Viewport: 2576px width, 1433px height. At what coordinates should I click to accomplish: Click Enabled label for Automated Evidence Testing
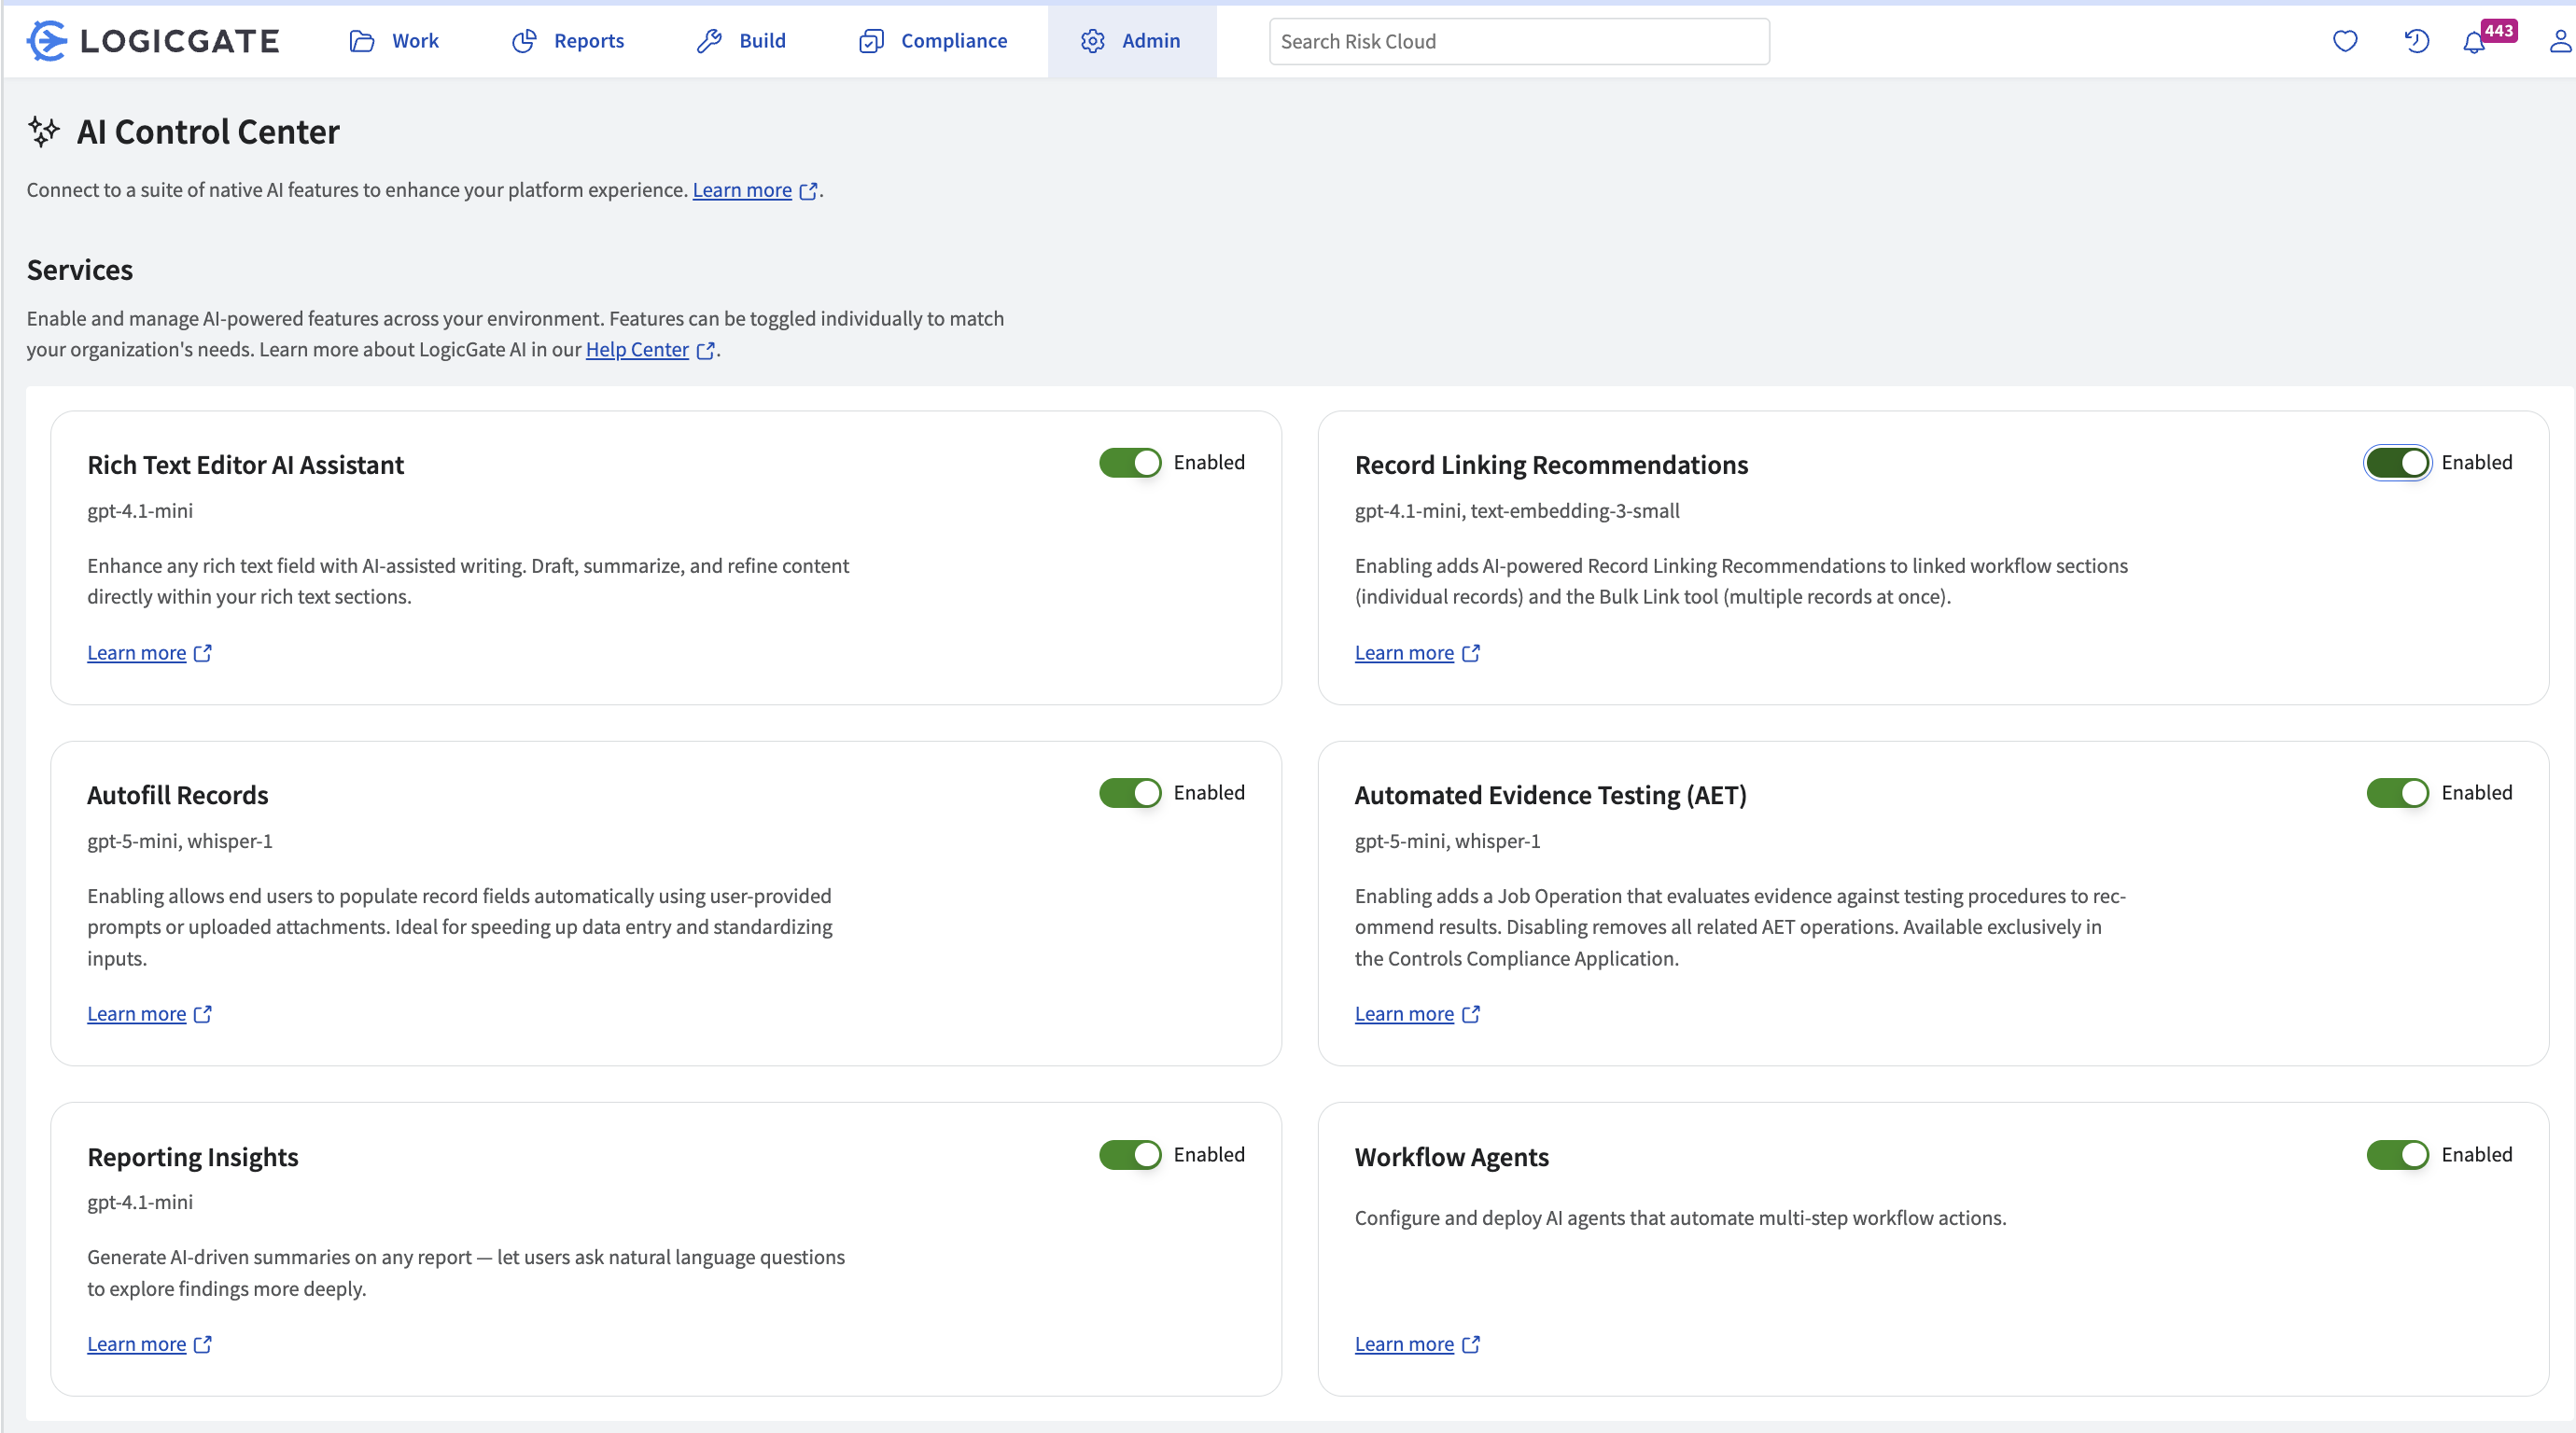2476,793
